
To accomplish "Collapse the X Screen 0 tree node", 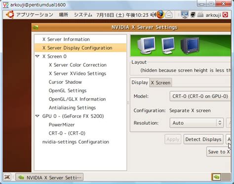I will [x=38, y=56].
